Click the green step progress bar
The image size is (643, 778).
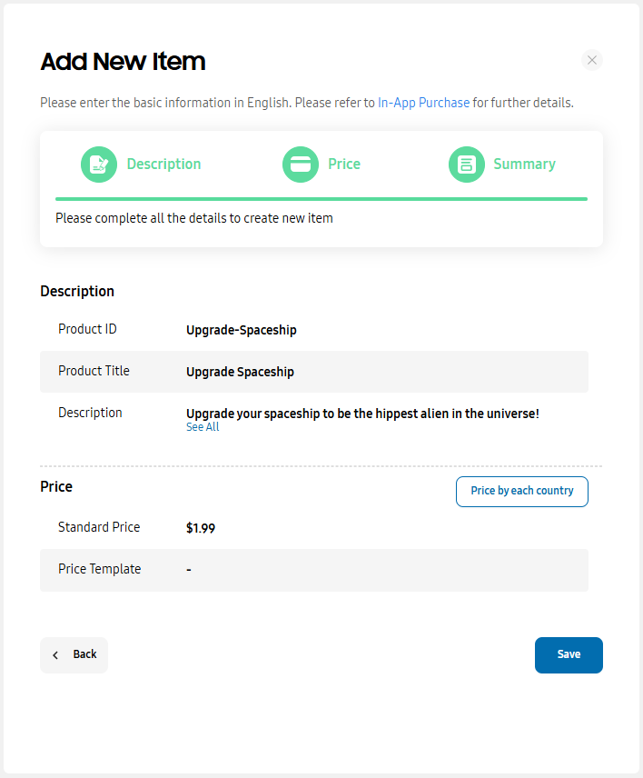click(x=321, y=198)
